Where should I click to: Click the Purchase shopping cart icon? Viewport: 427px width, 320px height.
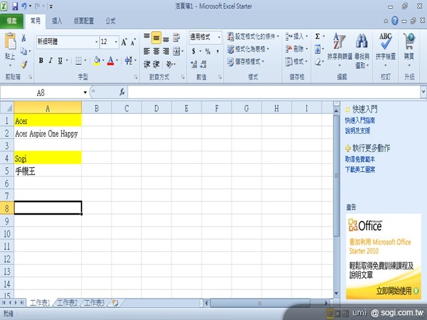409,41
